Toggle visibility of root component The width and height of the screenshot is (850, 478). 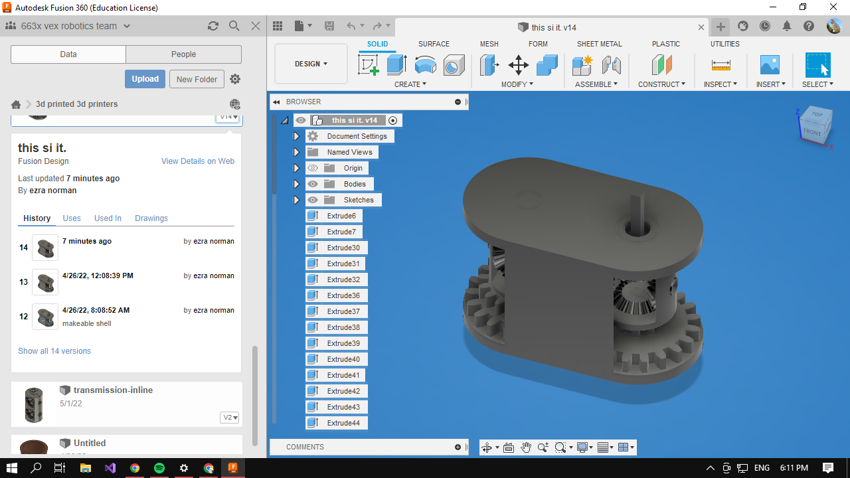[301, 120]
